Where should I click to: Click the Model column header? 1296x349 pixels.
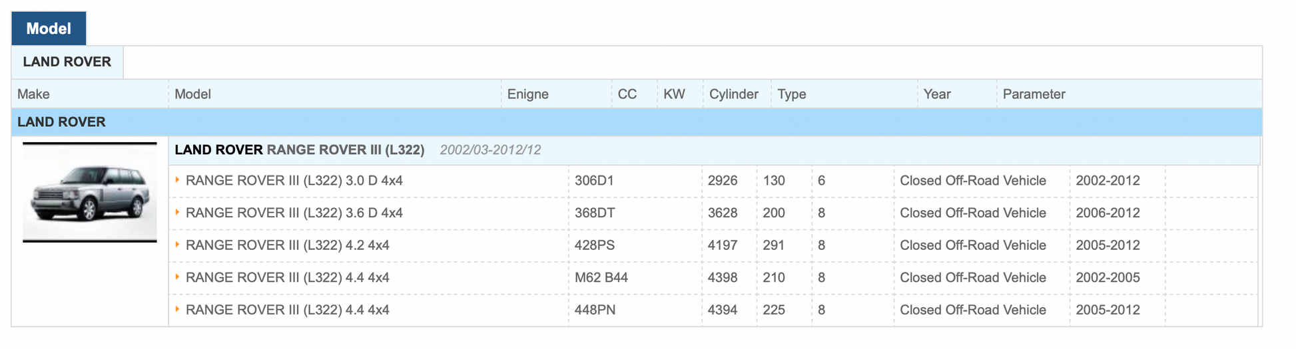(x=192, y=94)
